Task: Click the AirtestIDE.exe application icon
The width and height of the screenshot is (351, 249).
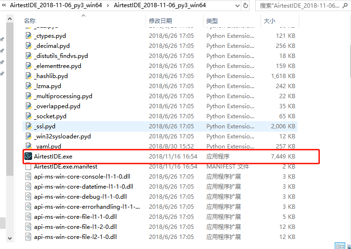Action: pos(28,156)
